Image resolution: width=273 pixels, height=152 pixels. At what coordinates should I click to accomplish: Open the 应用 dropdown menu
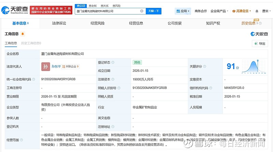click(x=183, y=11)
